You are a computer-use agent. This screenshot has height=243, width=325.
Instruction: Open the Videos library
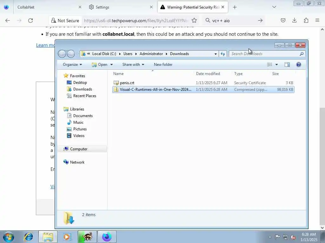pos(79,135)
